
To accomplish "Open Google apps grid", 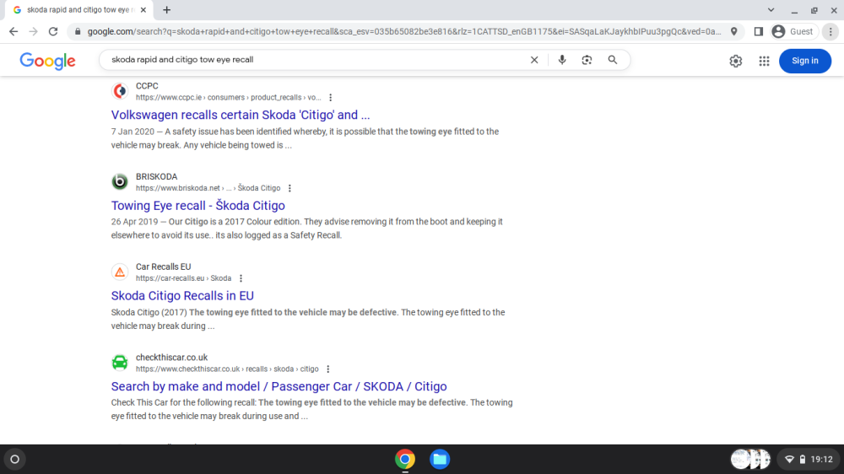I will [x=765, y=61].
